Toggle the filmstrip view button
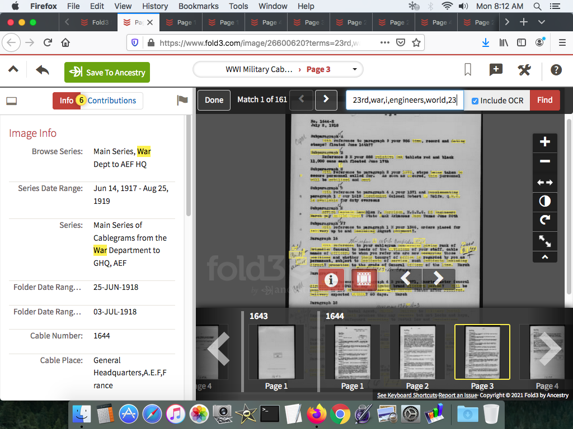Viewport: 573px width, 429px height. pos(364,279)
